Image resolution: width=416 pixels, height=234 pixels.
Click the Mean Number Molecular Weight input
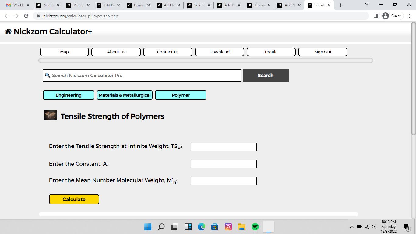coord(224,181)
